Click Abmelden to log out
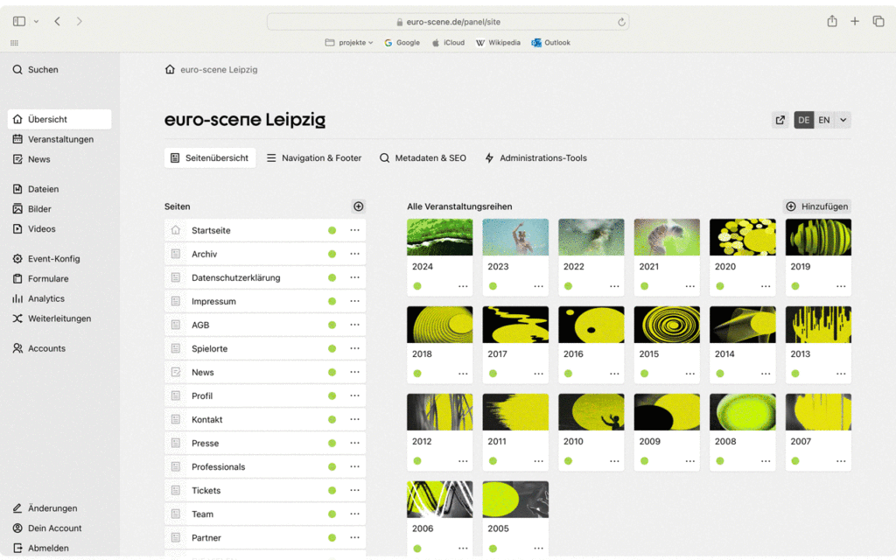The image size is (896, 560). click(x=47, y=548)
